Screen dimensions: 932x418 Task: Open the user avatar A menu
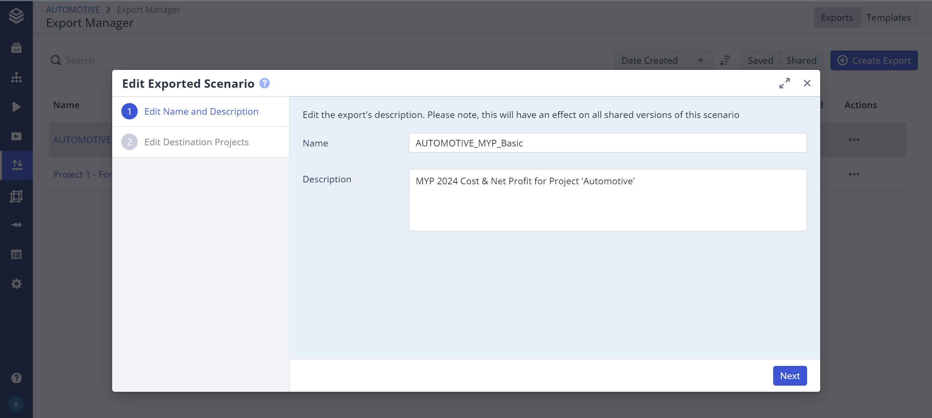16,405
